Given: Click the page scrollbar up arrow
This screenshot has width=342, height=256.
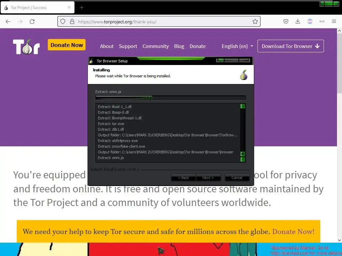Looking at the screenshot, I should (x=339, y=31).
